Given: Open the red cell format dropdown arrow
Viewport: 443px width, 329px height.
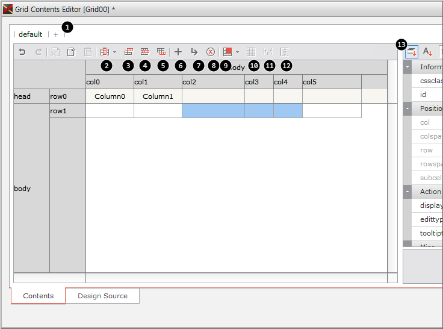Looking at the screenshot, I should click(238, 52).
